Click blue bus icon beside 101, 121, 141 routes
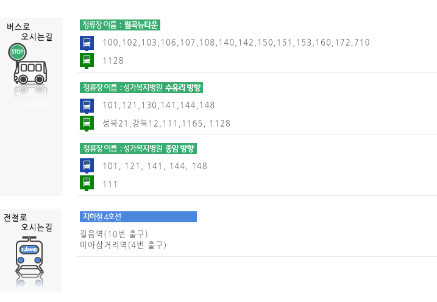Screen dimensions: 437x302 (87, 166)
